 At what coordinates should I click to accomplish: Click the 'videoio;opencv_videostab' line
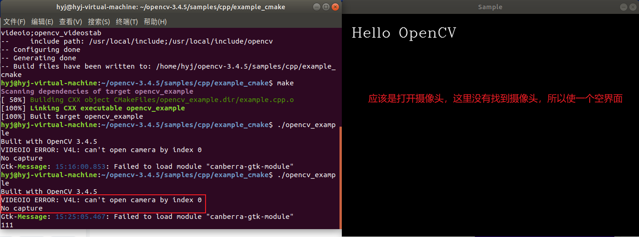[51, 33]
